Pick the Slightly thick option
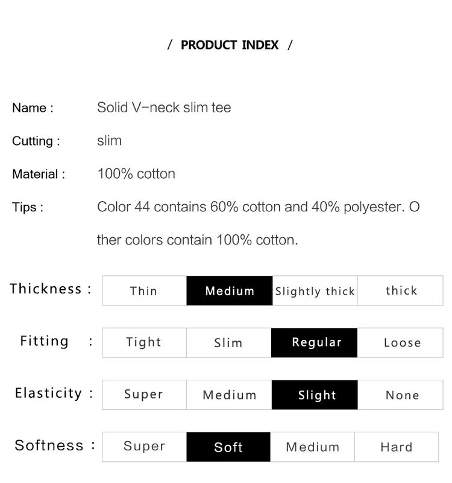Screen dimensions: 452x483 tap(315, 290)
